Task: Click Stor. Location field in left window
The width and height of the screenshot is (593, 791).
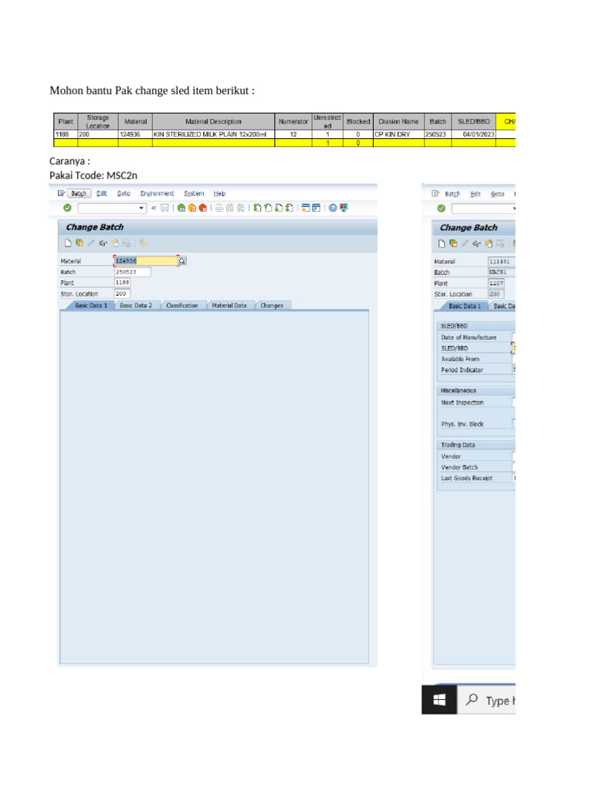Action: tap(123, 294)
